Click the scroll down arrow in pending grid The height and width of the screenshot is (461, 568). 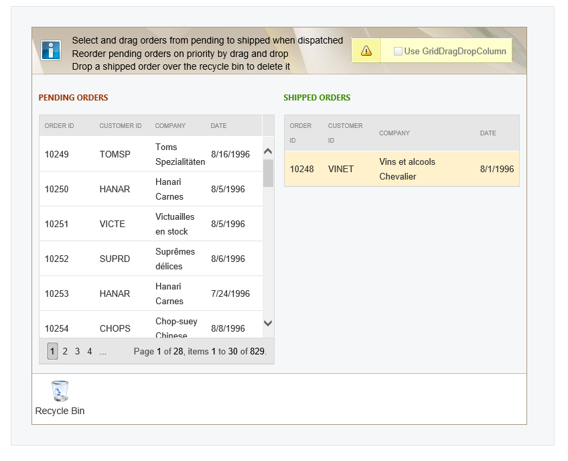(x=268, y=323)
